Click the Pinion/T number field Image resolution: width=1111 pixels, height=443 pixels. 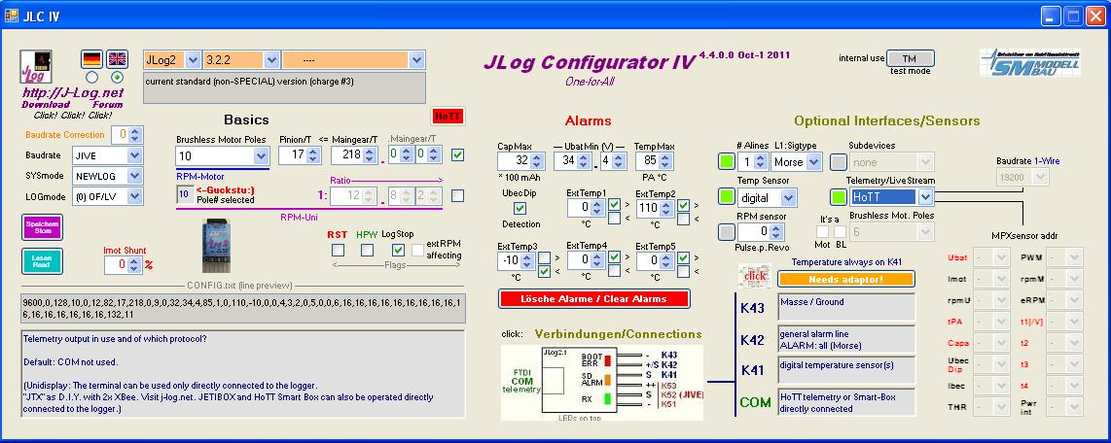point(293,154)
